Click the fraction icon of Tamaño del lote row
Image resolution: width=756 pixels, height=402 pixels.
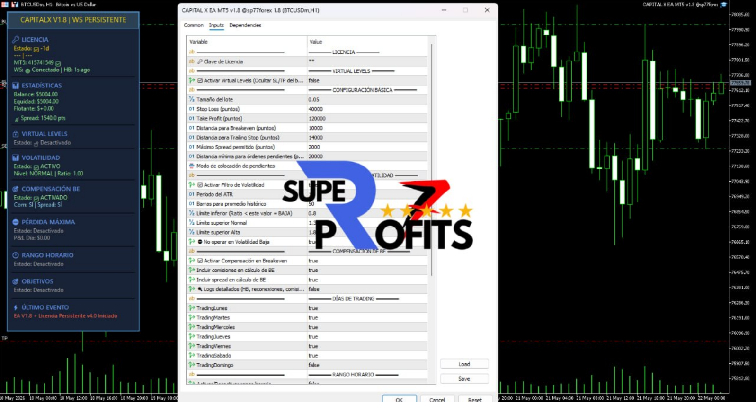coord(192,99)
